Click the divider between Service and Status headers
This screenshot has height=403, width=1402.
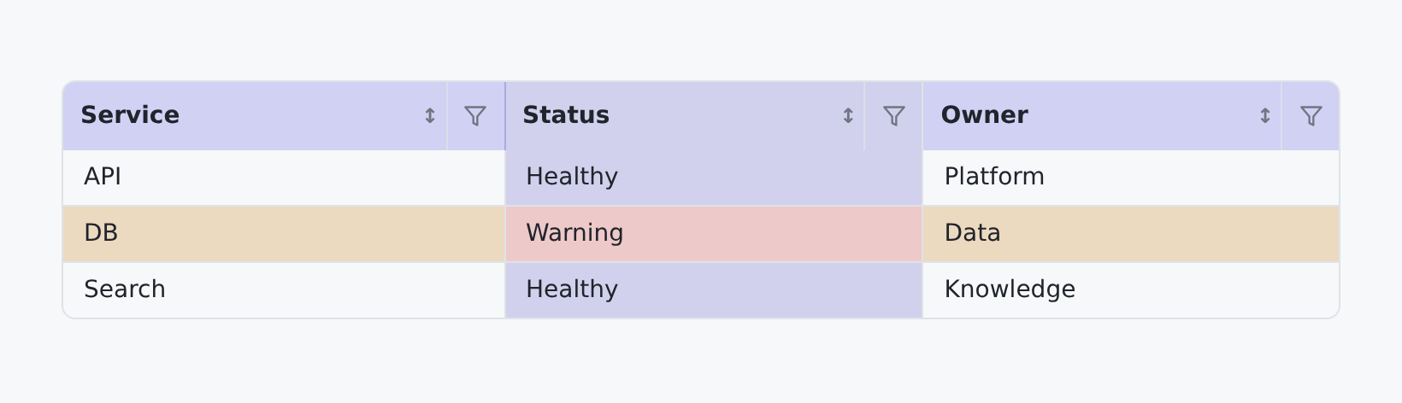(505, 116)
